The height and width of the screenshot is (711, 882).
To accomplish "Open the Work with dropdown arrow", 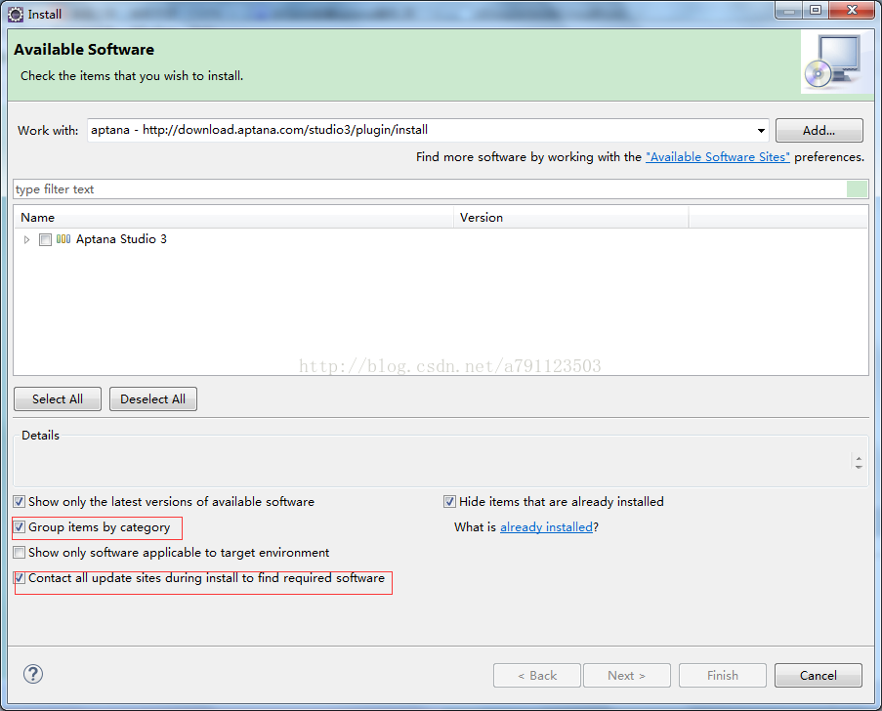I will point(761,131).
